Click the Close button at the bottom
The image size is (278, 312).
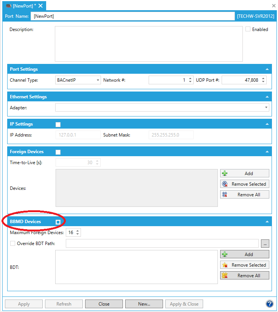tap(104, 304)
